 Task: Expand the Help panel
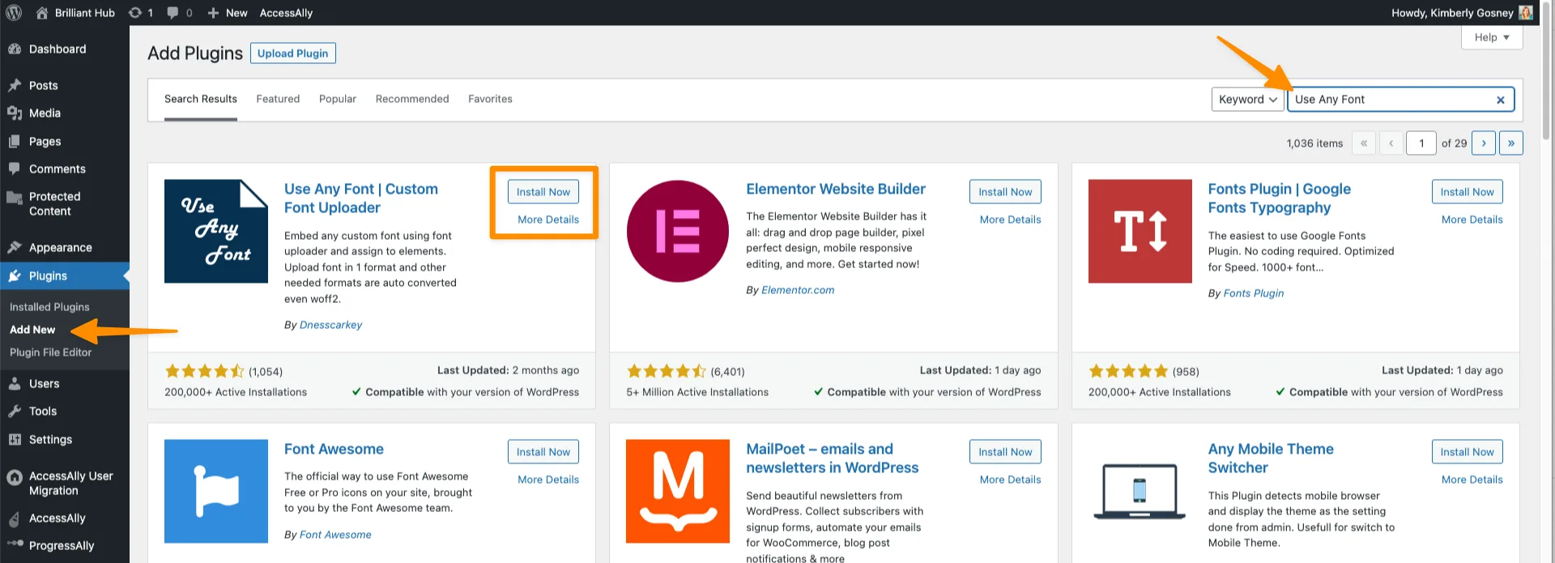(1491, 37)
